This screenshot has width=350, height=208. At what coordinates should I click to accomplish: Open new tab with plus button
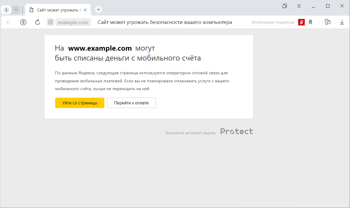click(x=98, y=10)
